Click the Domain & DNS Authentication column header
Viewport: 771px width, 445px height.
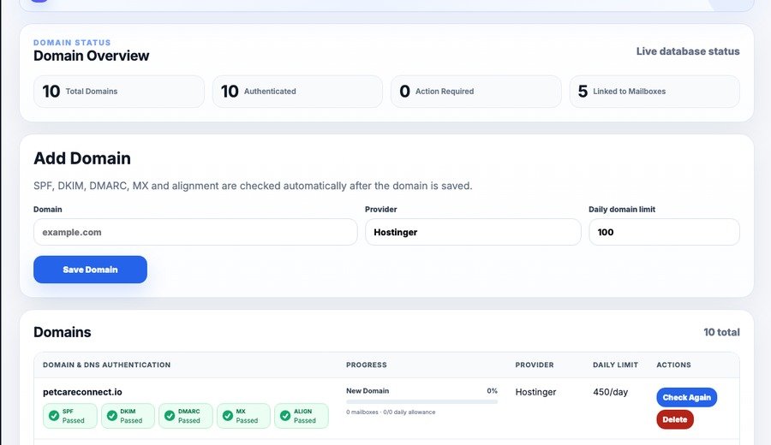tap(107, 365)
